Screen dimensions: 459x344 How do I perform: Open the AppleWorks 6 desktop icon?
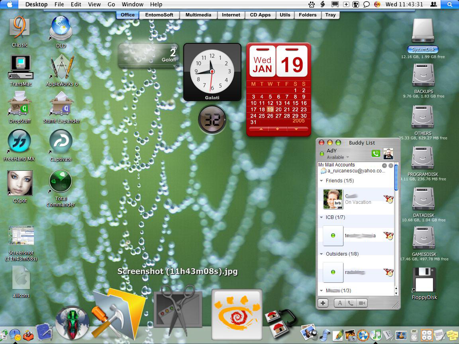(62, 66)
